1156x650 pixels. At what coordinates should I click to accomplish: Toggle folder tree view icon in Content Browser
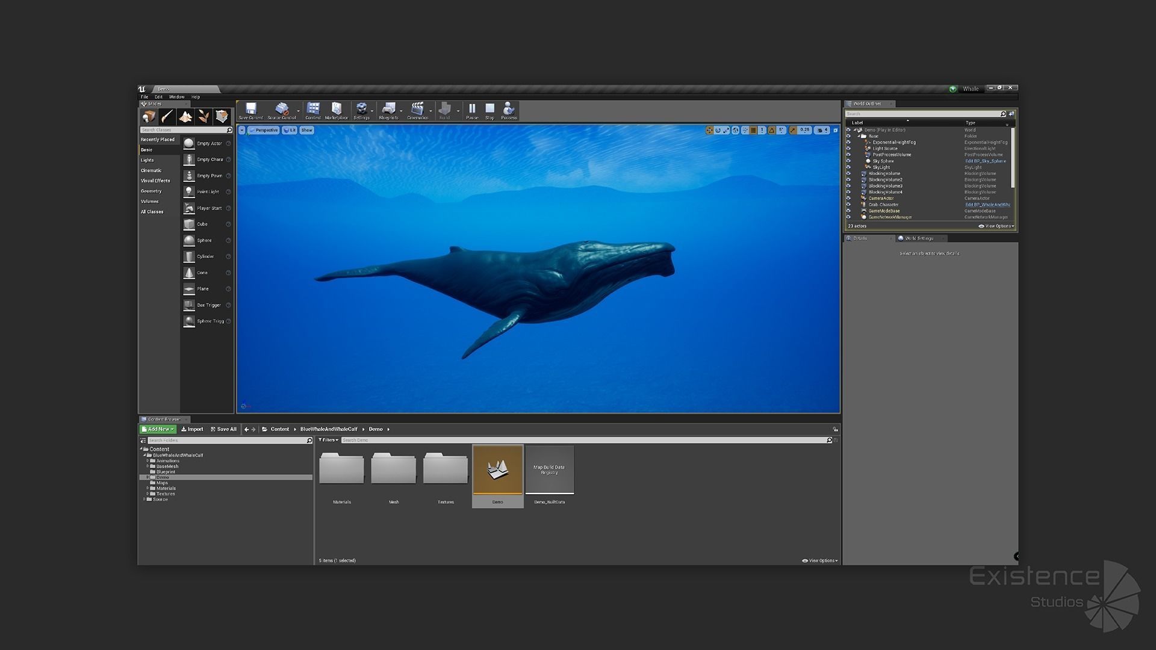tap(143, 441)
